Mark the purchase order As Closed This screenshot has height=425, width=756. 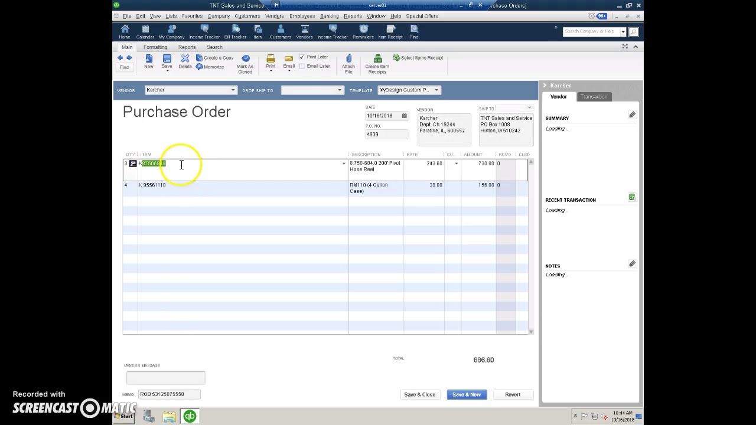coord(245,64)
